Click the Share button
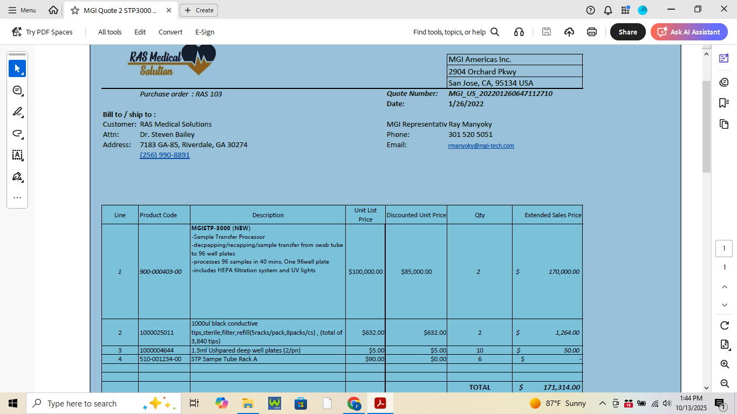 [x=627, y=32]
